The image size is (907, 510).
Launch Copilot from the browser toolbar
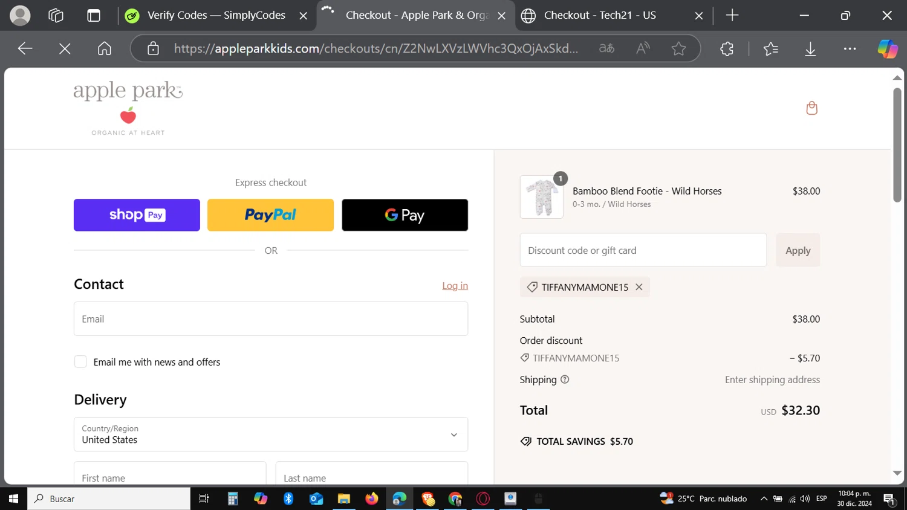(888, 48)
